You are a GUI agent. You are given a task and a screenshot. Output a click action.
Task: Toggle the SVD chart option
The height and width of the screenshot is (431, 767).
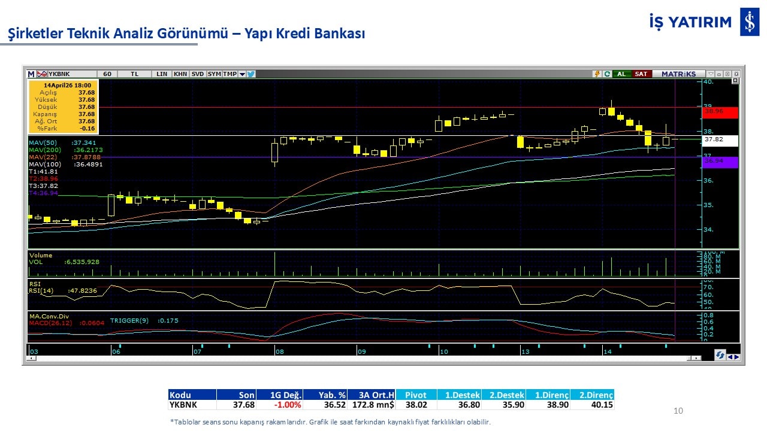pyautogui.click(x=198, y=74)
